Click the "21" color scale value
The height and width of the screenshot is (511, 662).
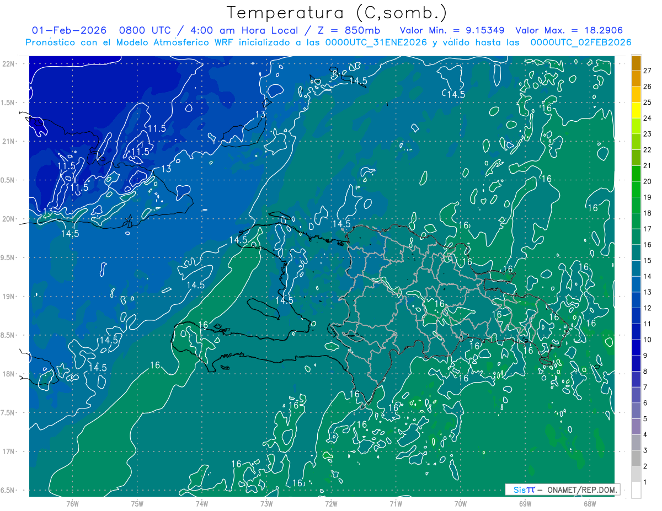pos(647,165)
